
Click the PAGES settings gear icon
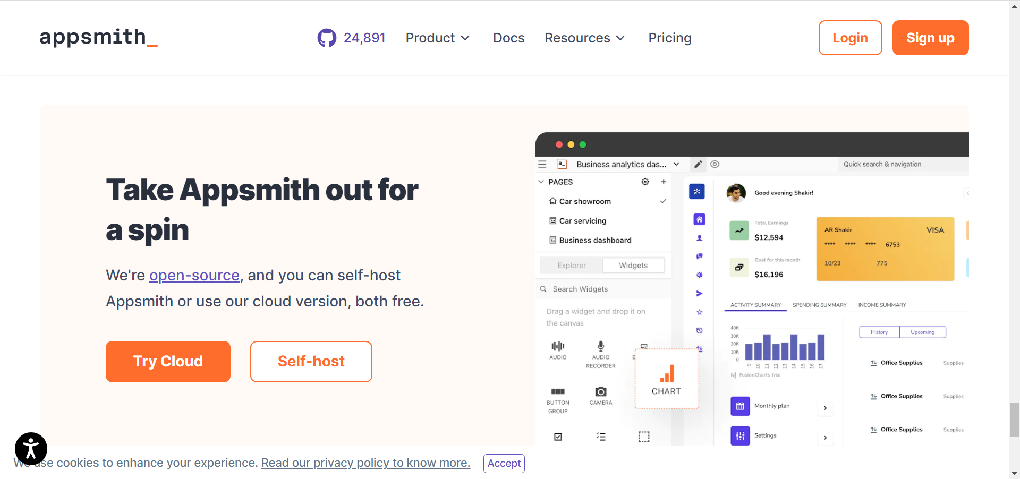[x=645, y=182]
